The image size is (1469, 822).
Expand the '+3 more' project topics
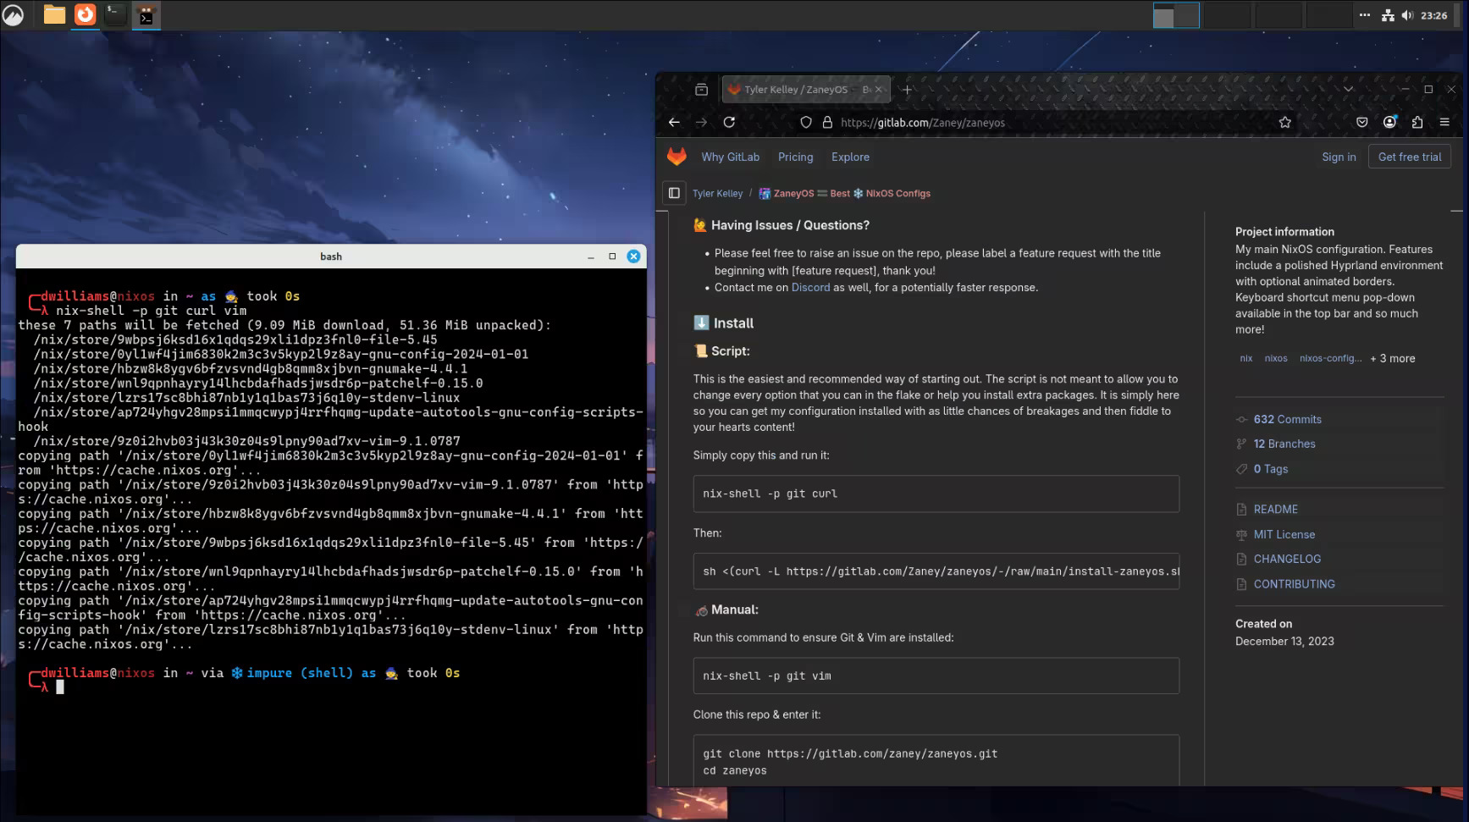tap(1392, 358)
